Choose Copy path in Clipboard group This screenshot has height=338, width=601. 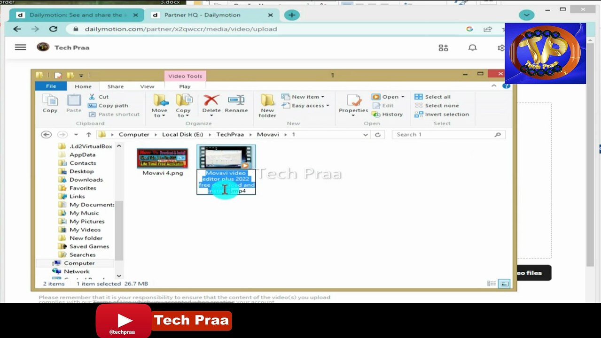coord(108,106)
